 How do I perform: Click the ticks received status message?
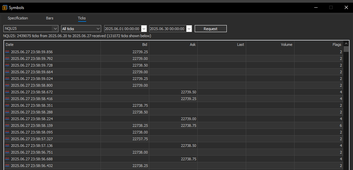pos(77,36)
